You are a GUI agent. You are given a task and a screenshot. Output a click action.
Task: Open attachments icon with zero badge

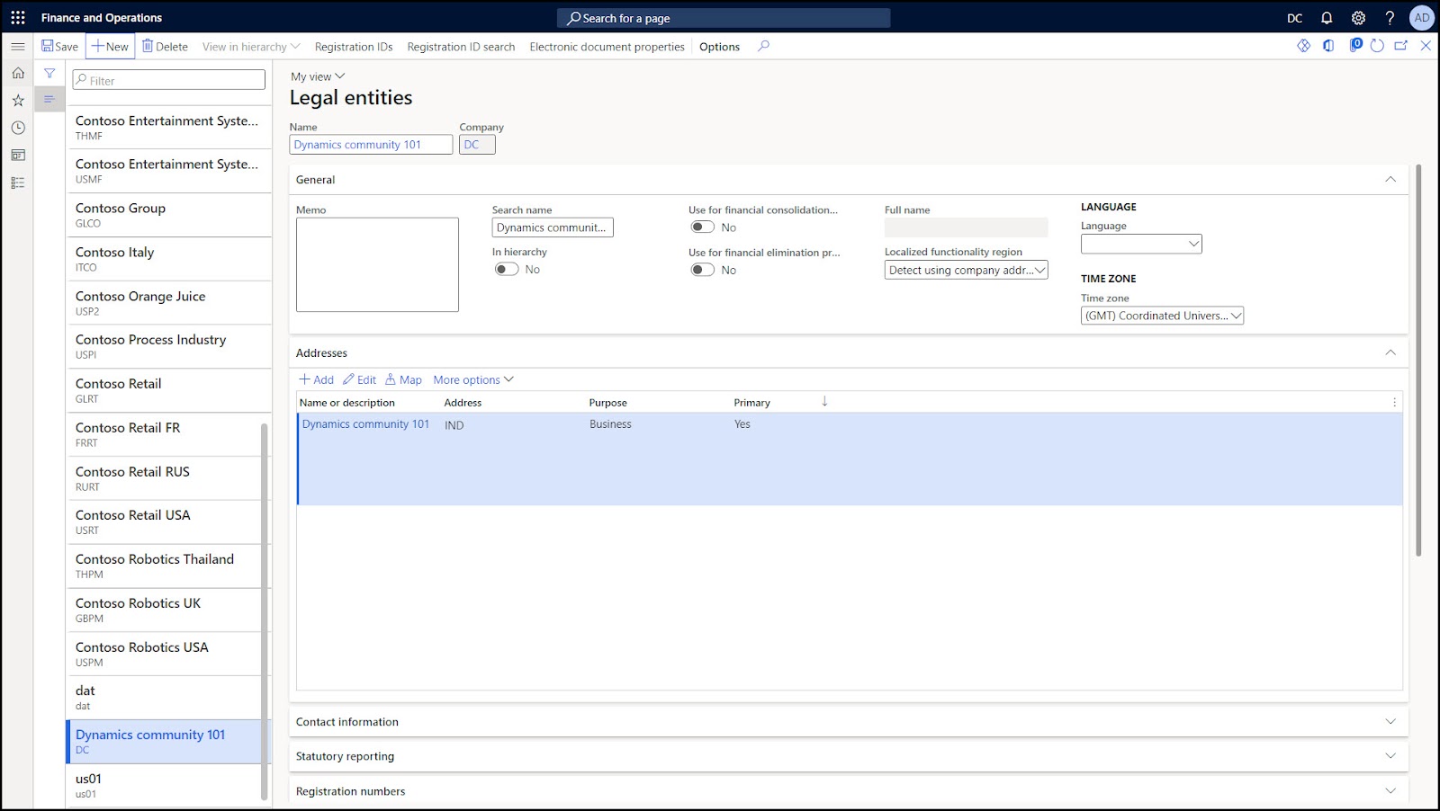coord(1355,45)
